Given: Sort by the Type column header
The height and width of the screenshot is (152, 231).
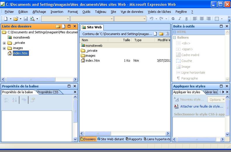Looking at the screenshot, I should [x=143, y=40].
